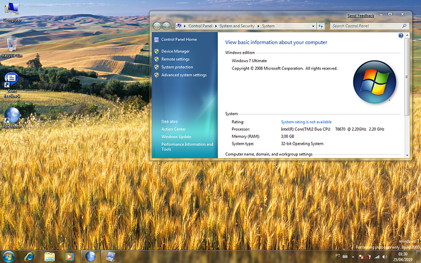Click the Microsoft Corporation copyright line

284,68
